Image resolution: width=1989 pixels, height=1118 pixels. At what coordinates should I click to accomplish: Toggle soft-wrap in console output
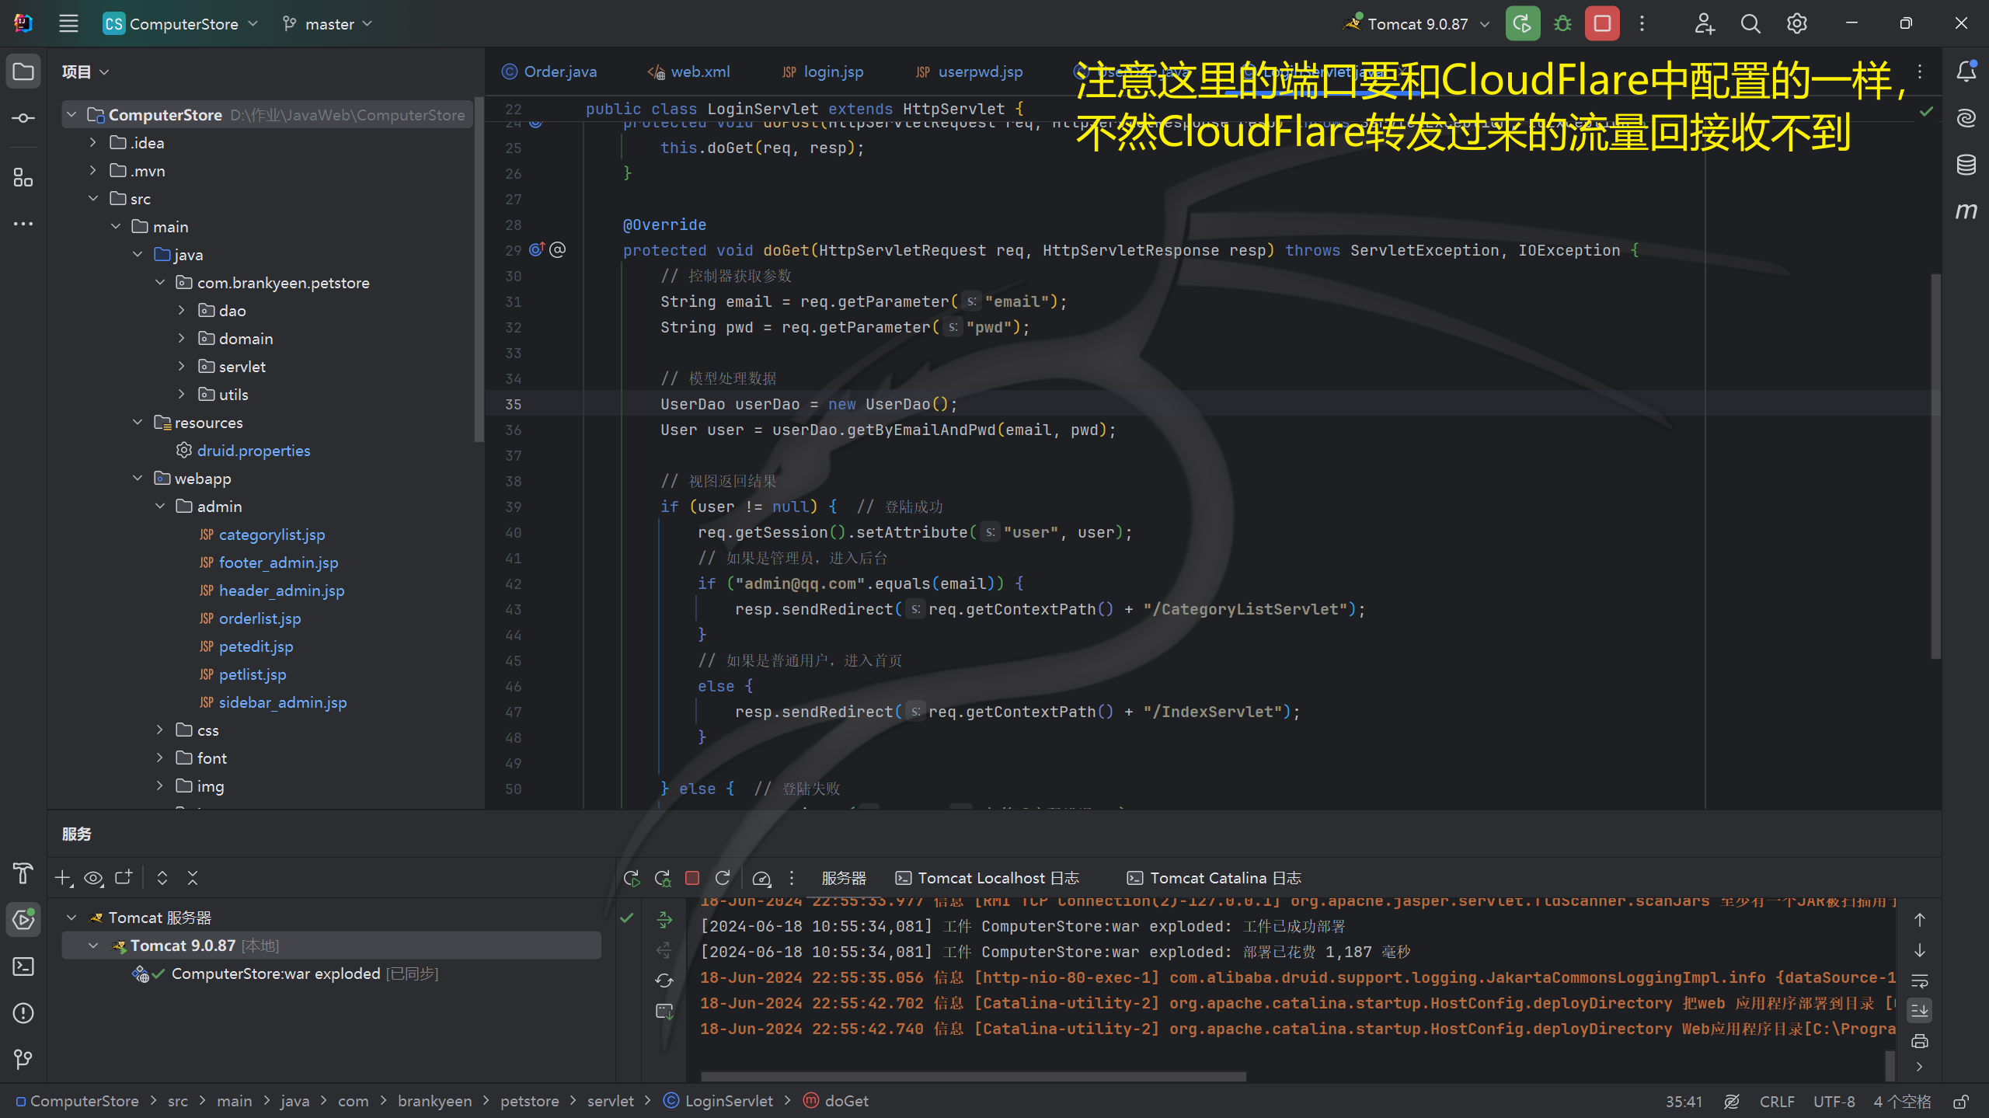click(1919, 980)
